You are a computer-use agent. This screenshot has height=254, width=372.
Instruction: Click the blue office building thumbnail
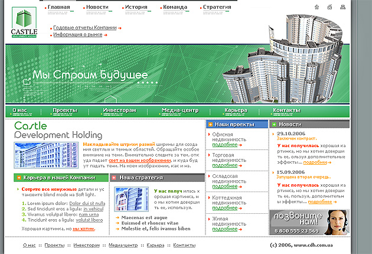[46, 155]
